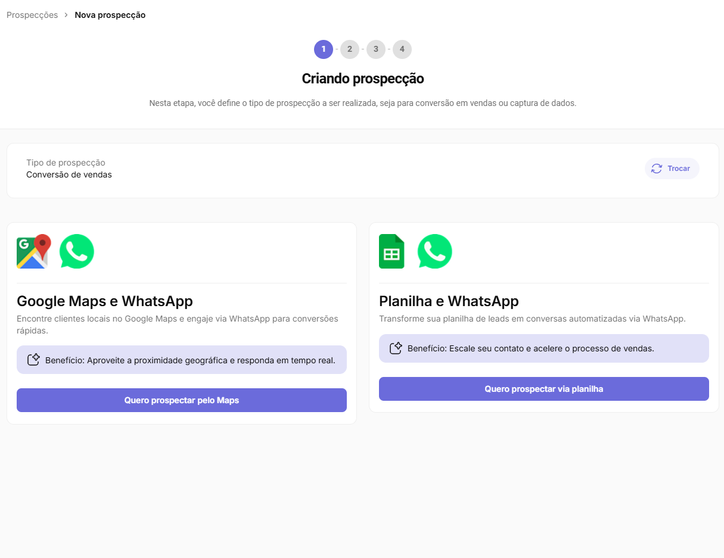Select the Planilha e WhatsApp heading
724x558 pixels.
tap(449, 301)
